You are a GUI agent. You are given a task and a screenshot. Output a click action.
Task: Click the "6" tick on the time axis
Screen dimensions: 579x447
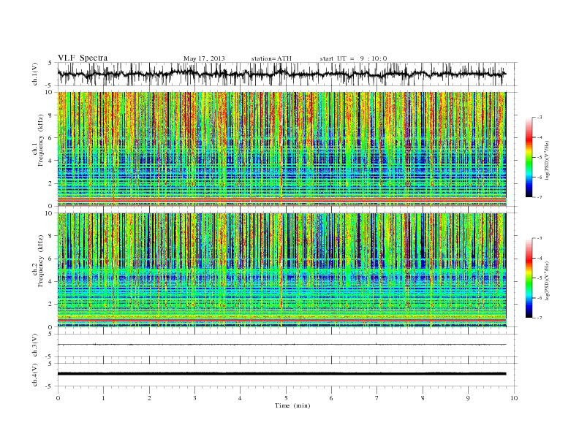click(331, 398)
